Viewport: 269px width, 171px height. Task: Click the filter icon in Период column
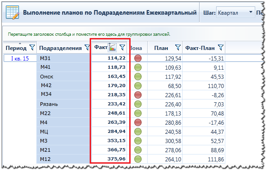[32, 47]
